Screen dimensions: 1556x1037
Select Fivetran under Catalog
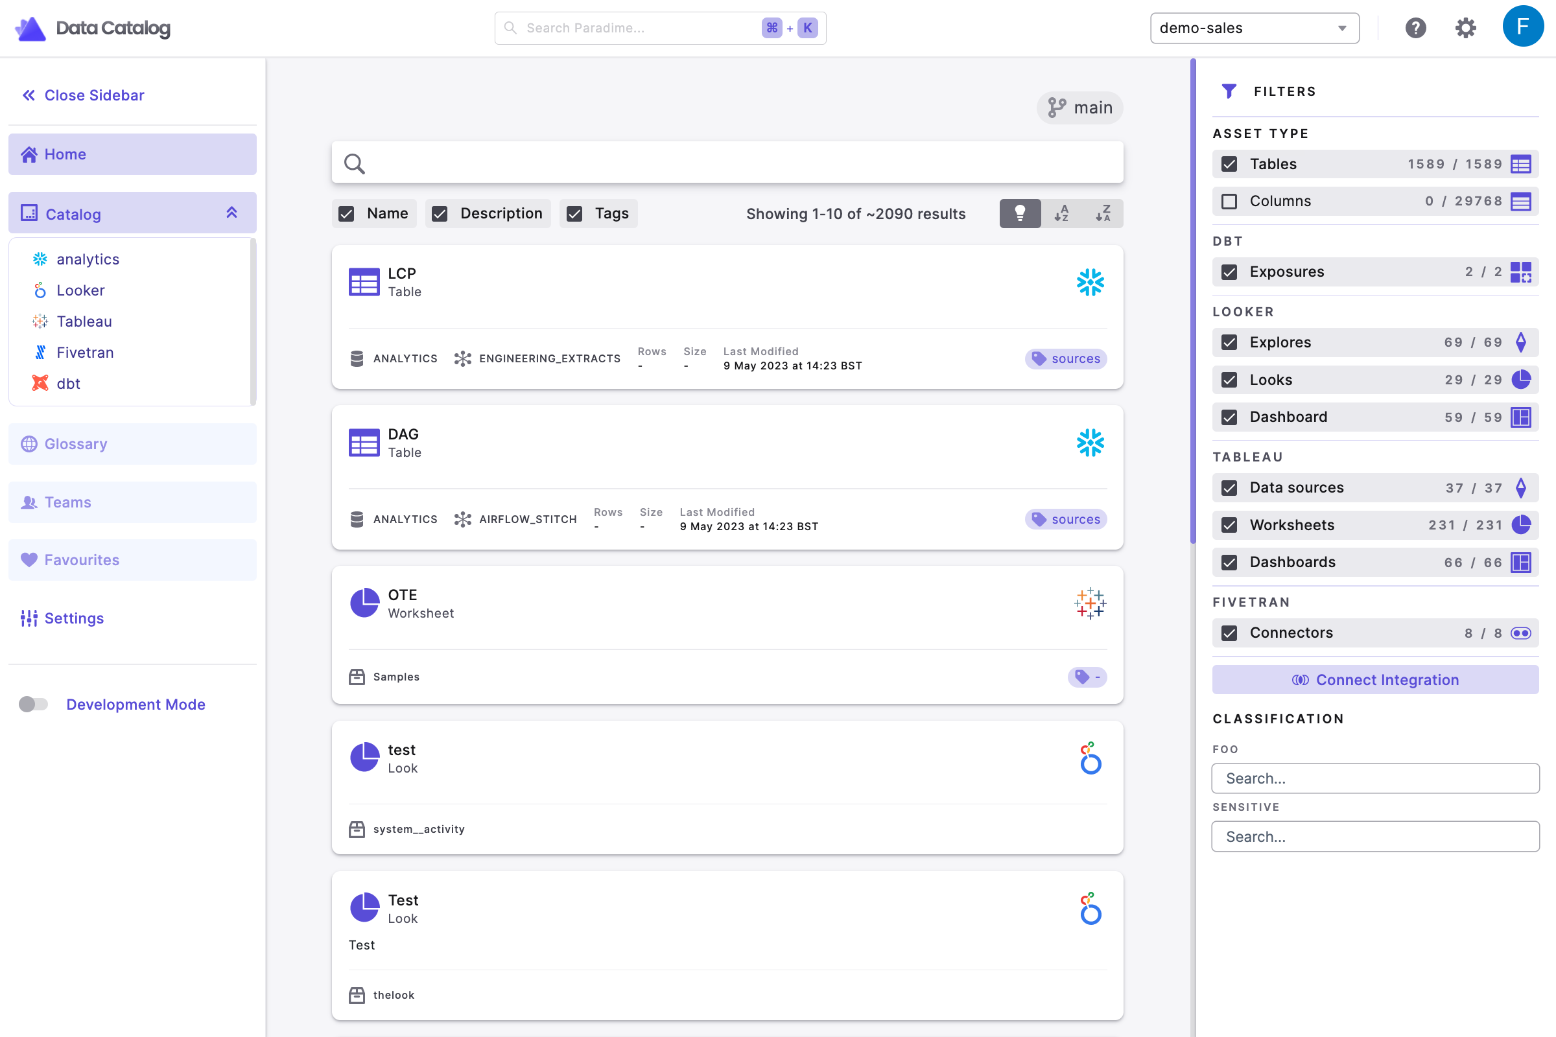click(x=86, y=353)
